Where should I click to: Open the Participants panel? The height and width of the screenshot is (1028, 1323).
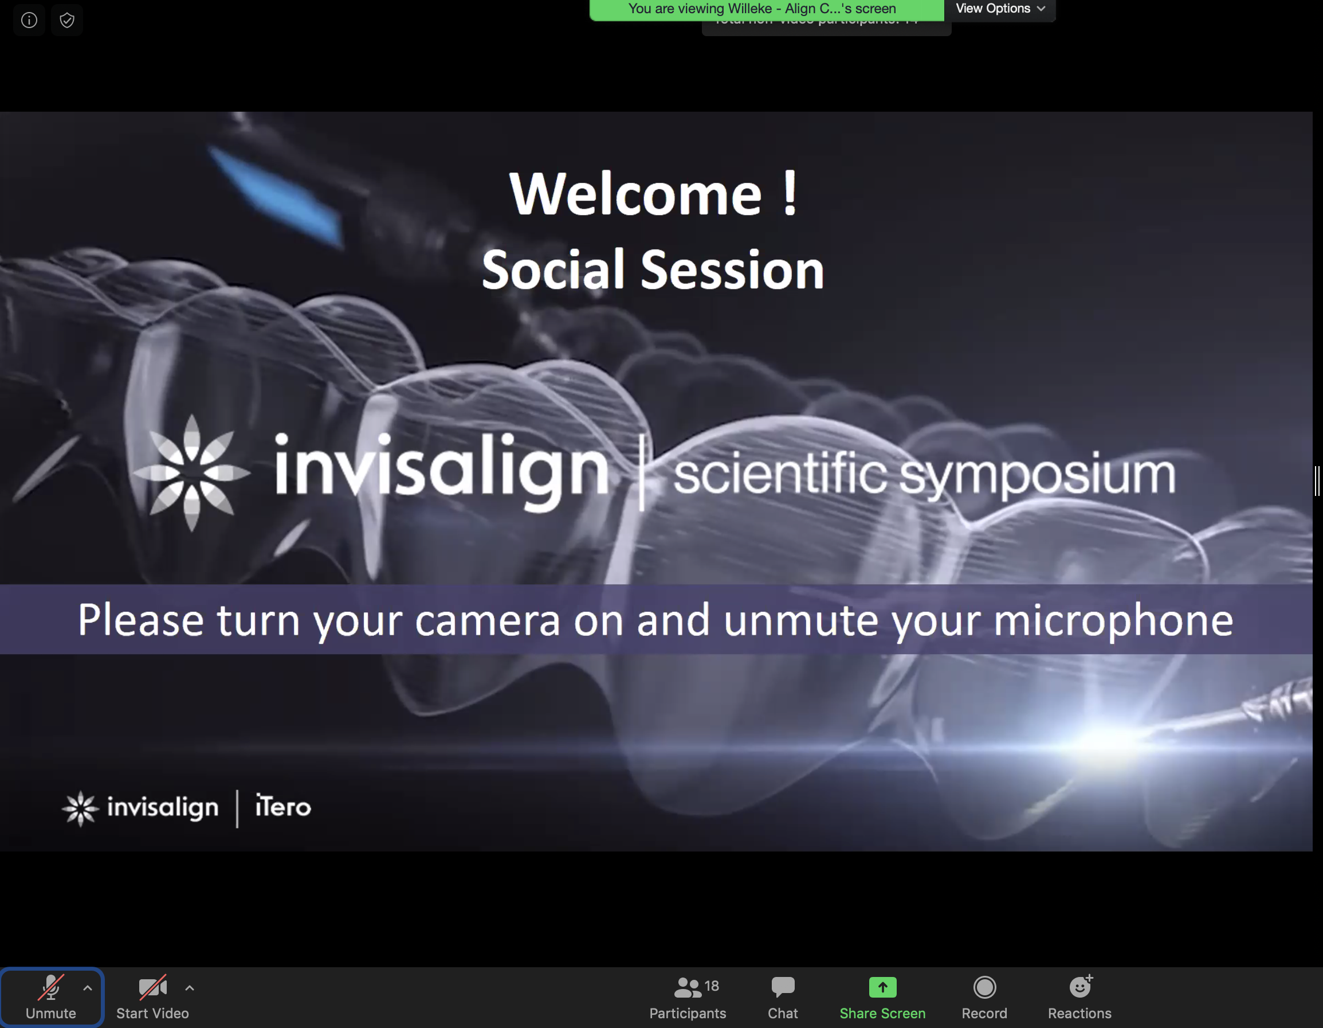pyautogui.click(x=688, y=998)
